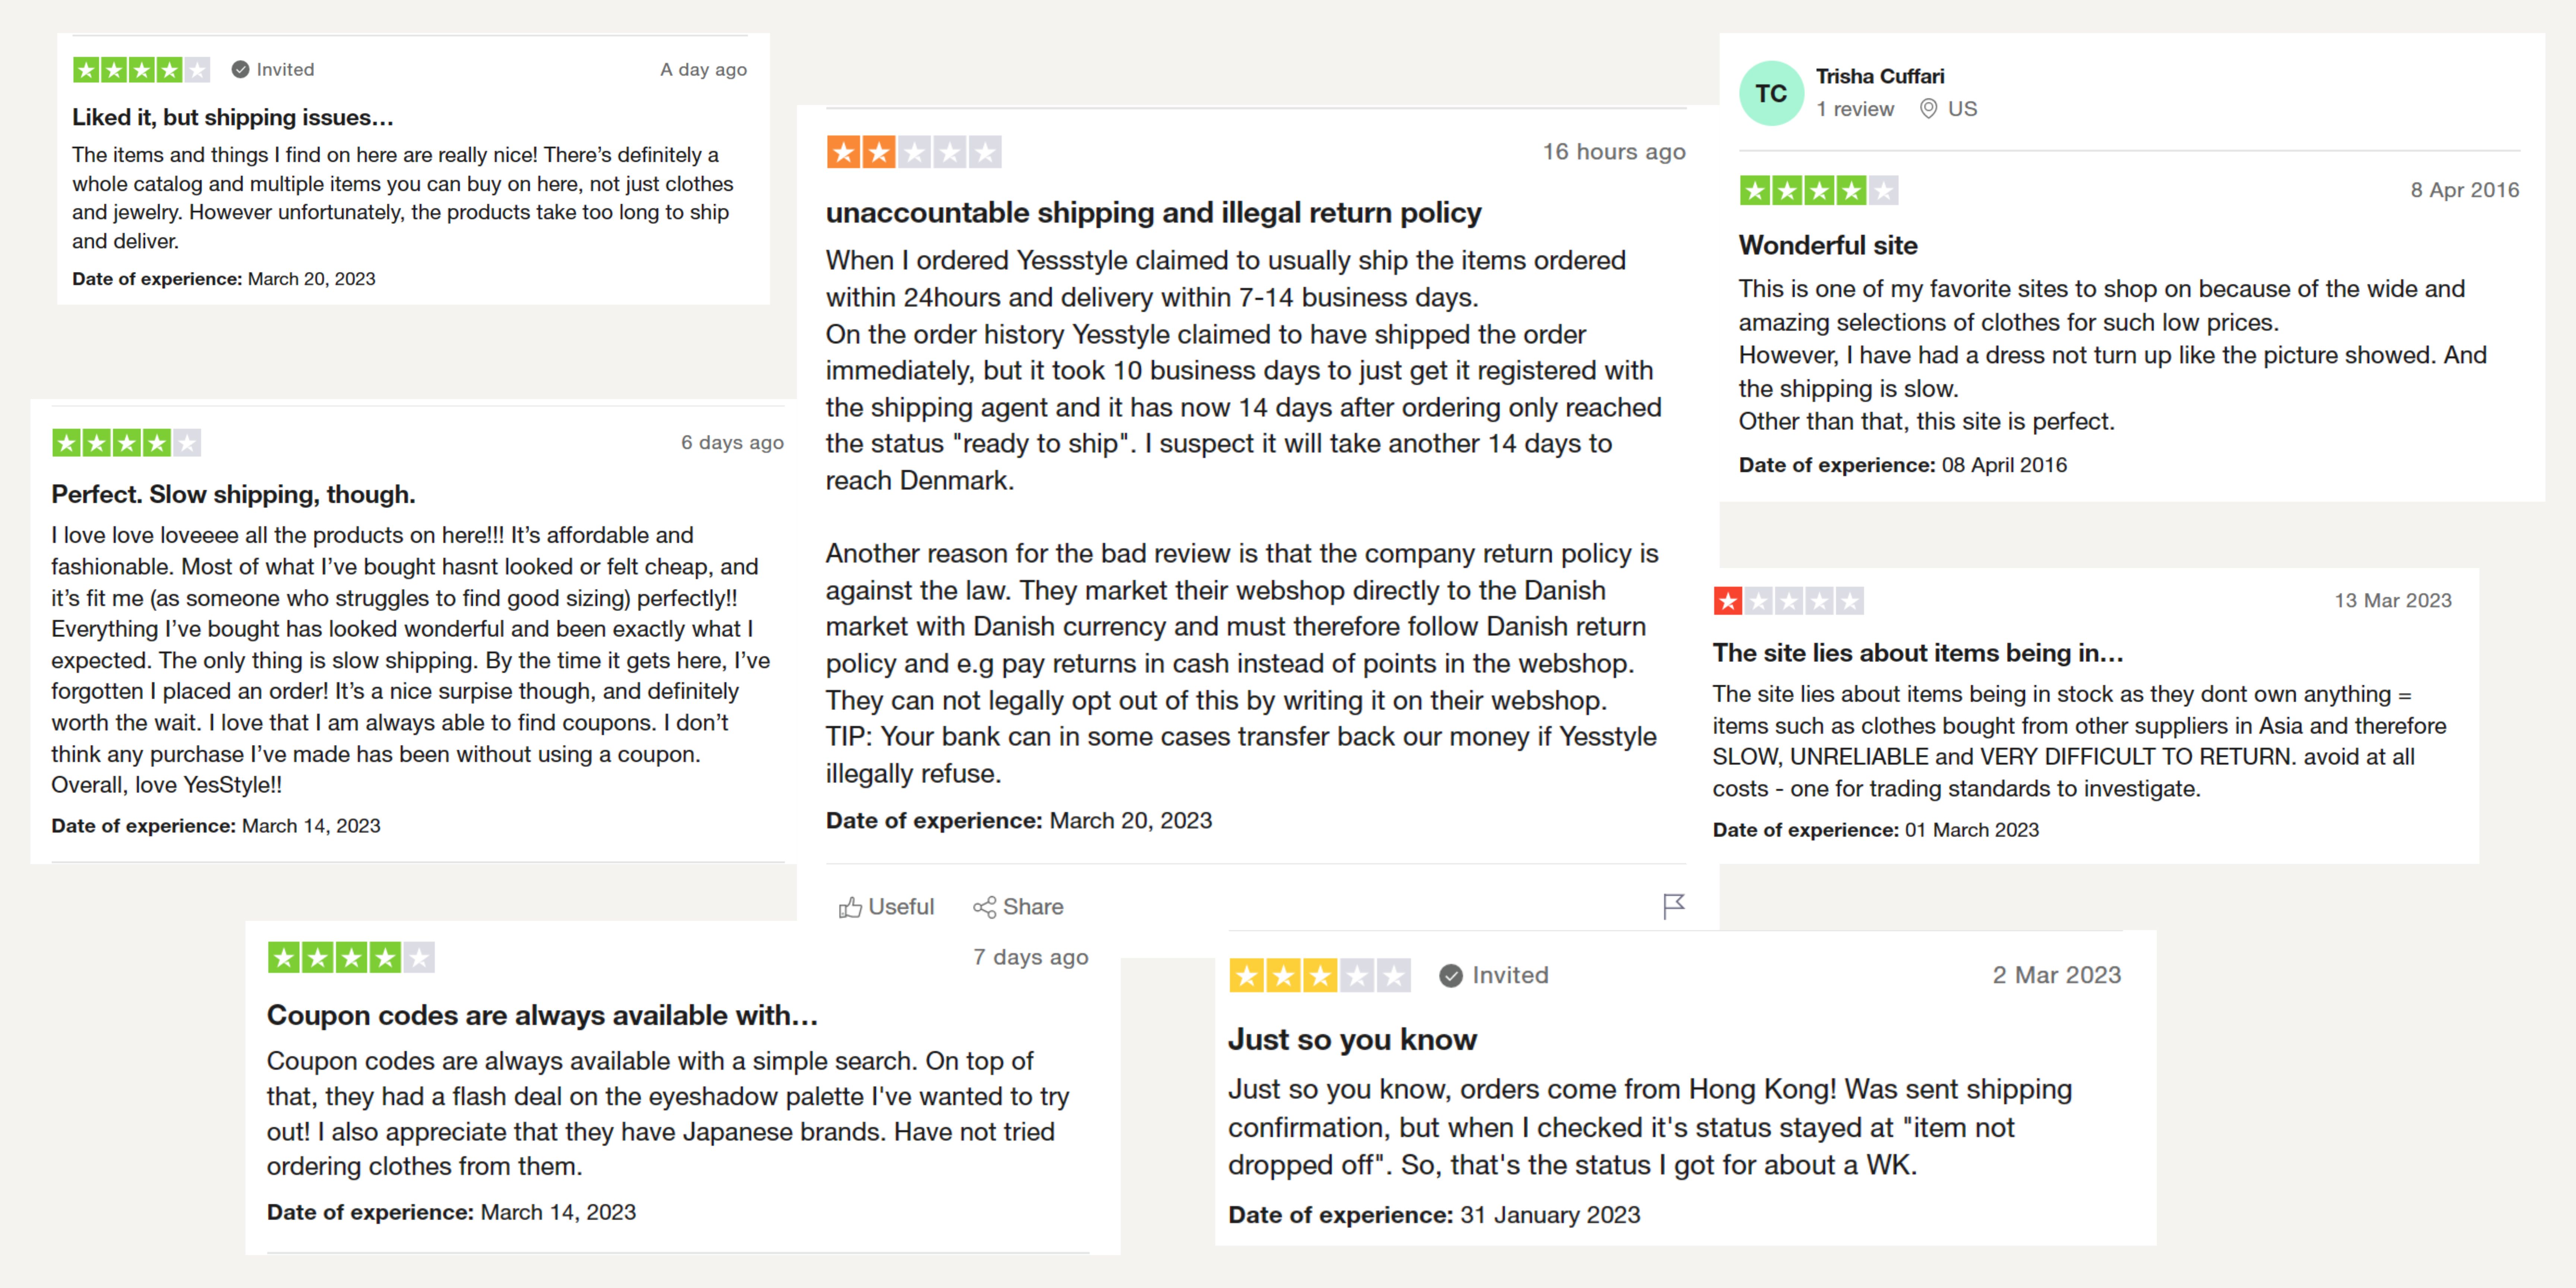The image size is (2576, 1288).
Task: Open 'unaccountable shipping and illegal return policy' title
Action: pos(1153,213)
